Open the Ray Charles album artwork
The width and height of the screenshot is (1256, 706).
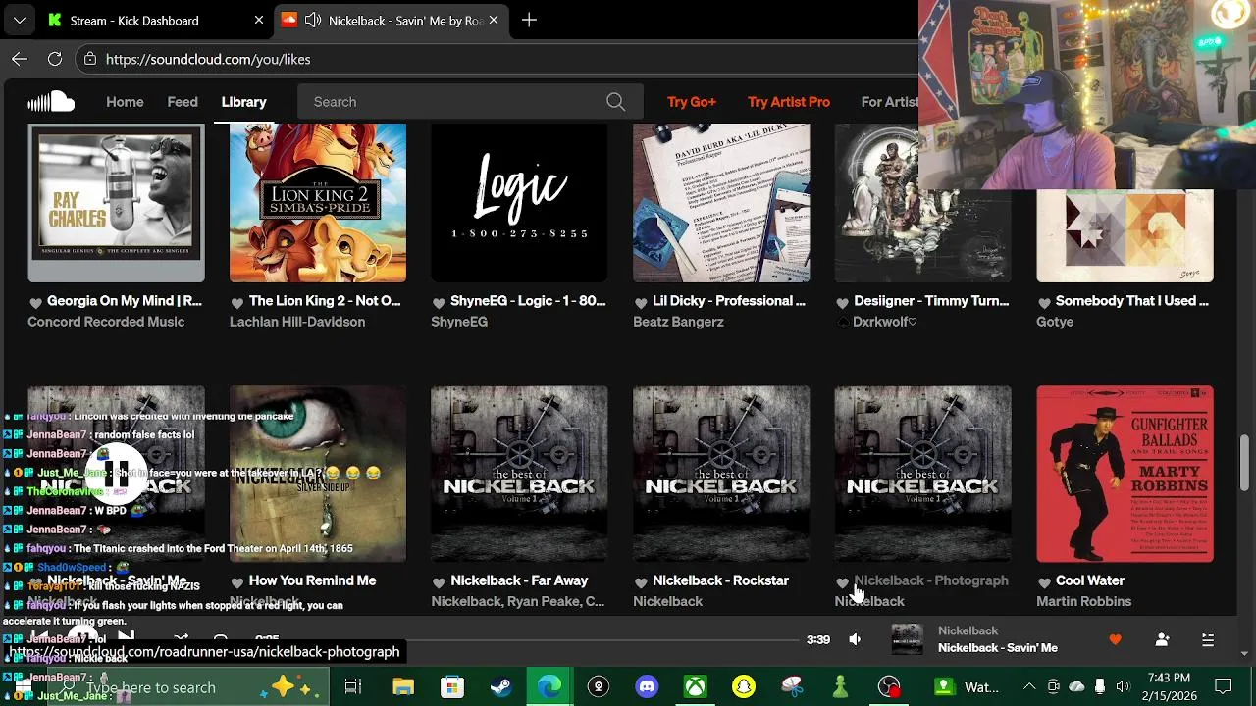pyautogui.click(x=116, y=203)
